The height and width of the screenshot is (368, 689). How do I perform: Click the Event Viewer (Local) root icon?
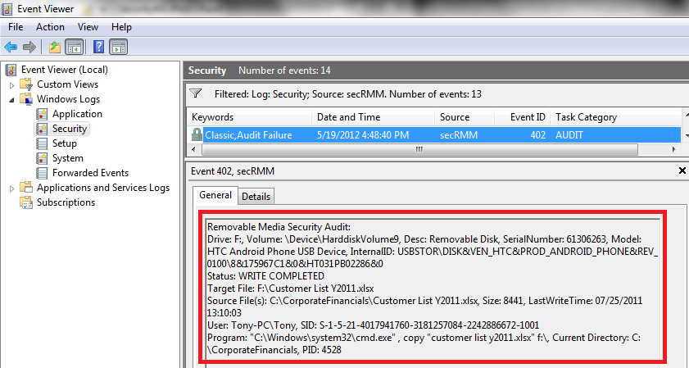pyautogui.click(x=11, y=70)
